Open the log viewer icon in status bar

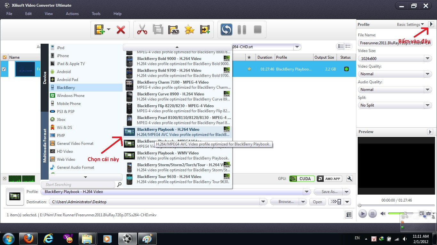pos(349,215)
